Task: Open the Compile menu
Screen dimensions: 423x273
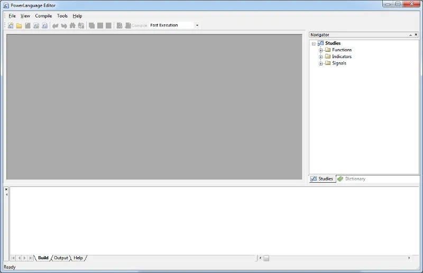Action: point(43,16)
